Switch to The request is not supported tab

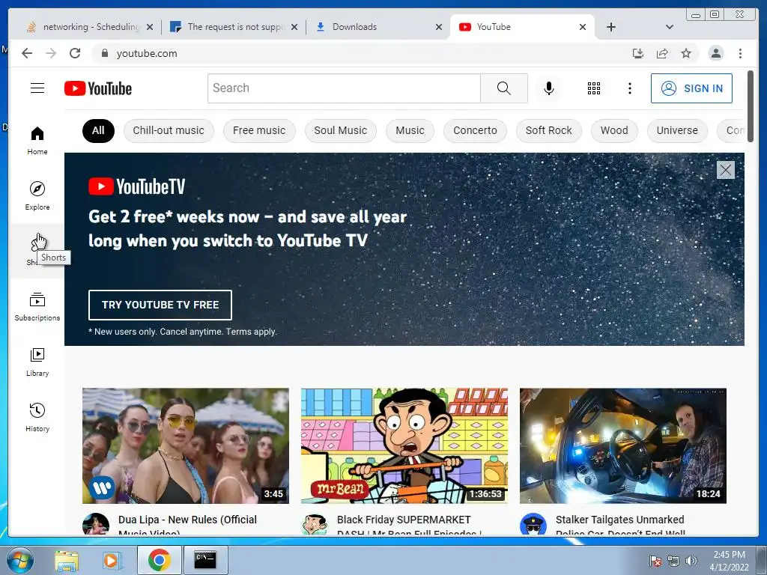(x=234, y=27)
